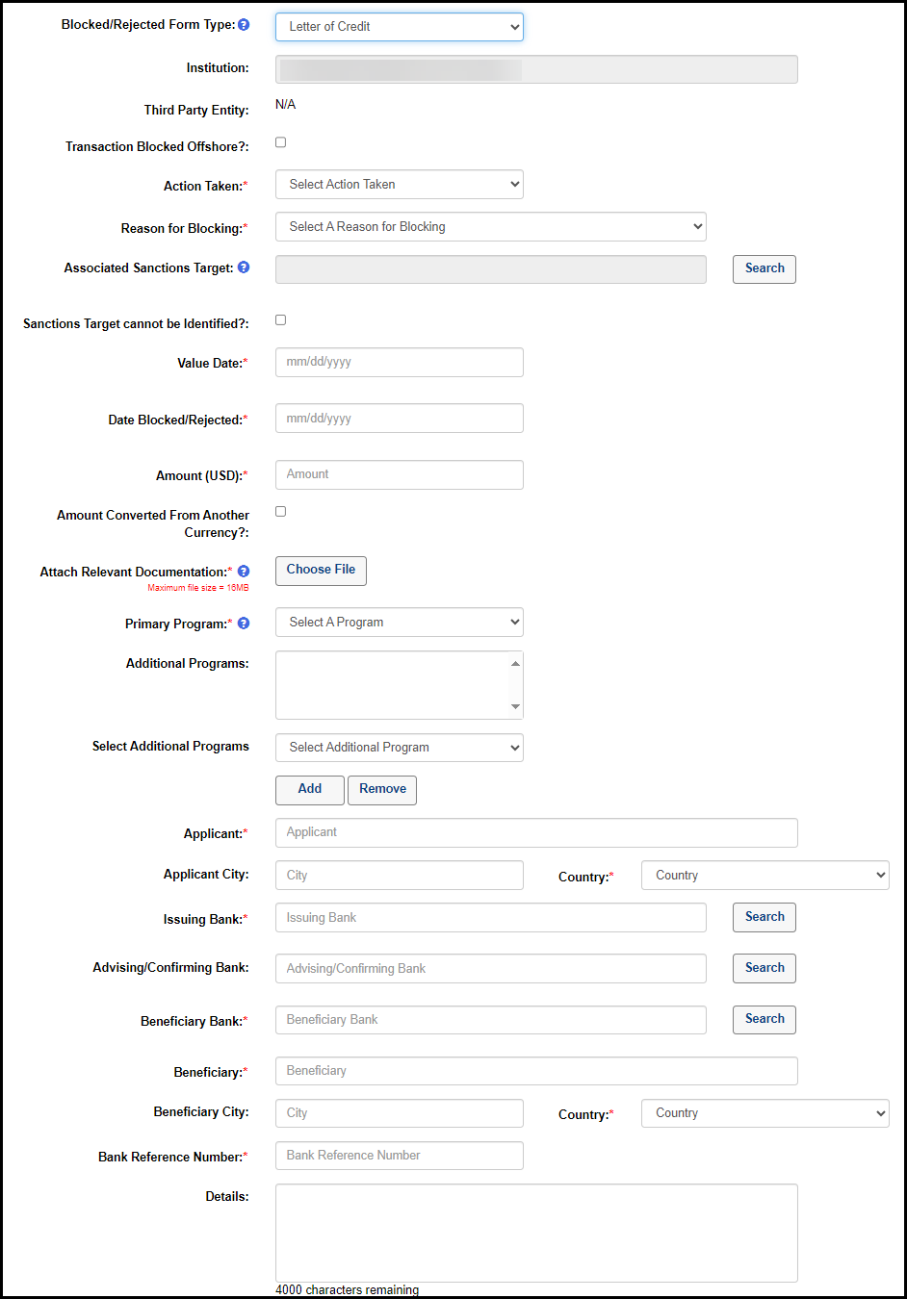
Task: Enable Amount Converted From Another Currency checkbox
Action: (x=281, y=512)
